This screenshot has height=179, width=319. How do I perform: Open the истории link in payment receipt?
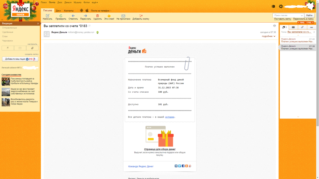(x=170, y=117)
